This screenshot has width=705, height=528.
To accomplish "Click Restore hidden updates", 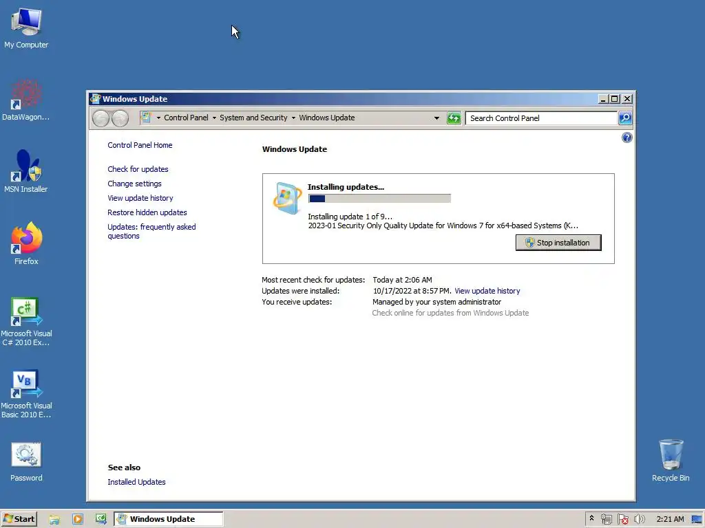I will (147, 212).
